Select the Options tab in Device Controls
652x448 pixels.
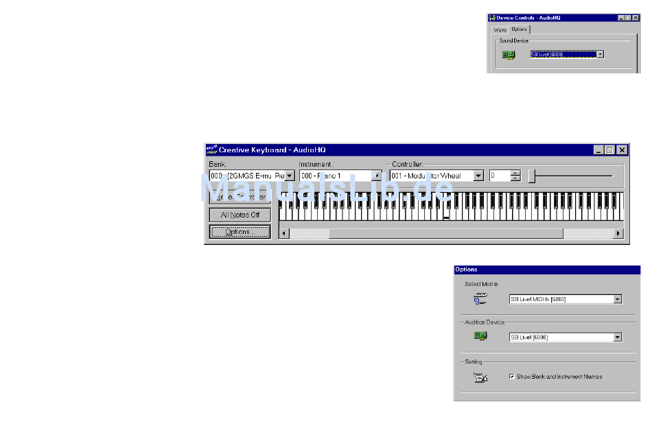[520, 29]
